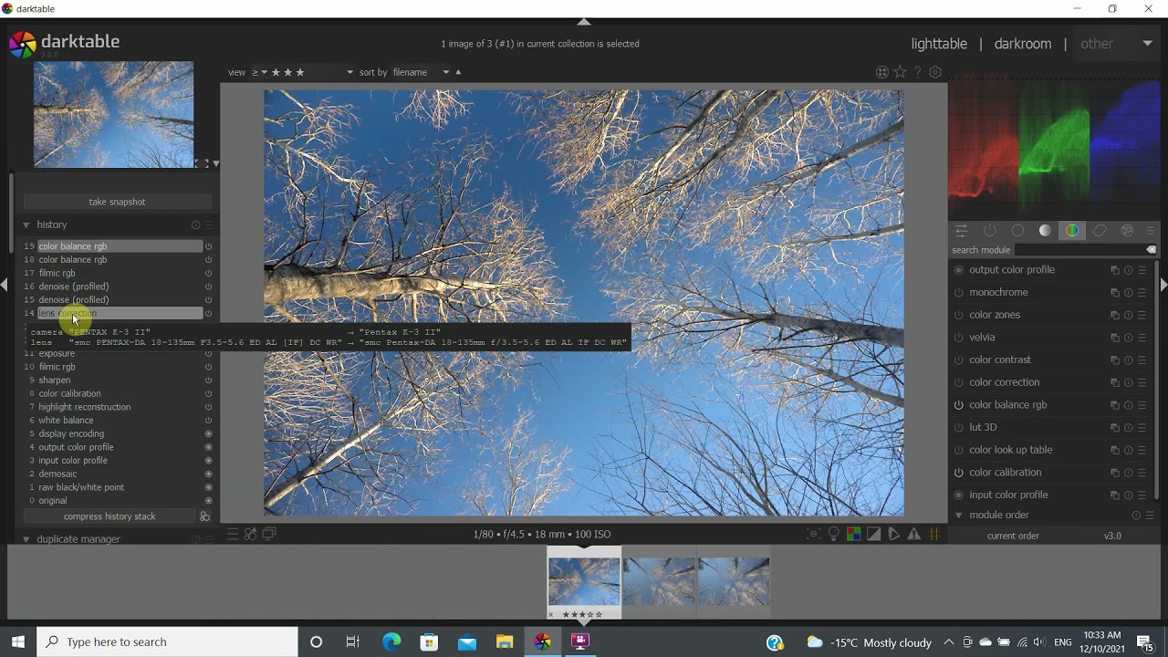This screenshot has height=657, width=1168.
Task: Open Microsoft Edge from taskbar
Action: point(391,641)
